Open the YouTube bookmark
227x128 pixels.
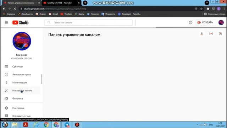coord(66,14)
